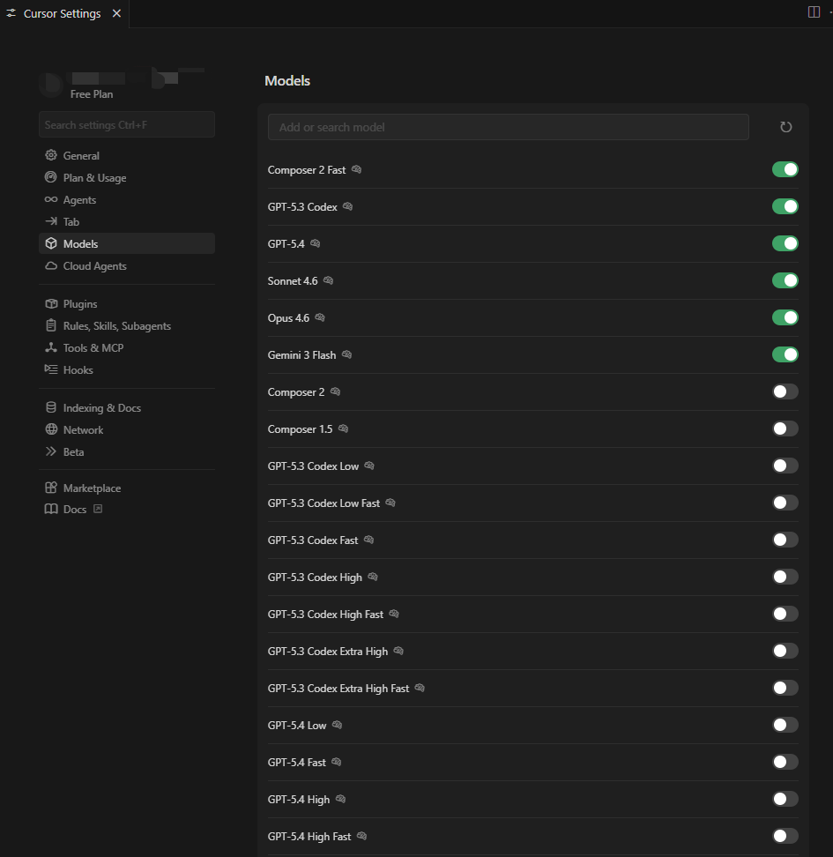Click the brain icon next to Opus 4.6
Screen dimensions: 833x857
coord(320,317)
